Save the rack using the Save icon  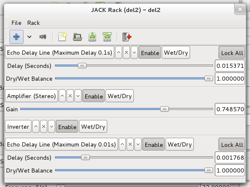[92, 37]
